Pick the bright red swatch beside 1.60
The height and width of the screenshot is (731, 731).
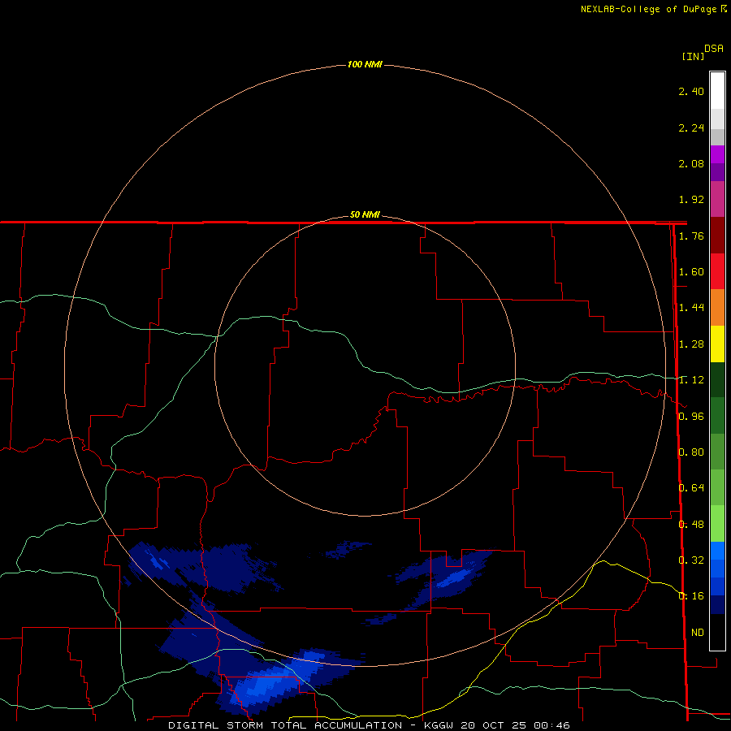717,271
